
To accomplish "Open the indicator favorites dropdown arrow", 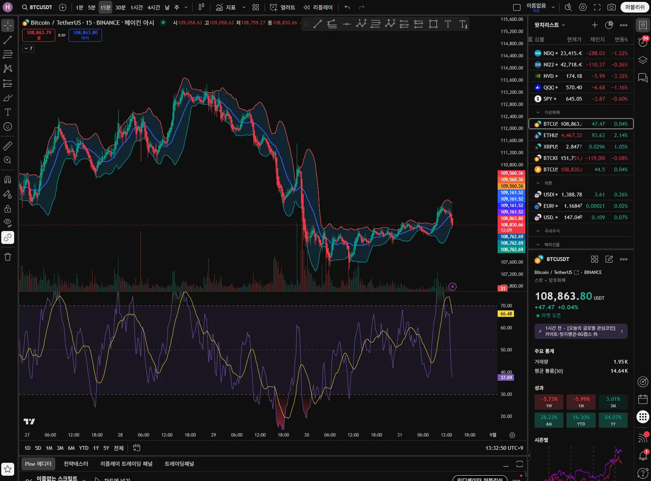I will point(244,7).
